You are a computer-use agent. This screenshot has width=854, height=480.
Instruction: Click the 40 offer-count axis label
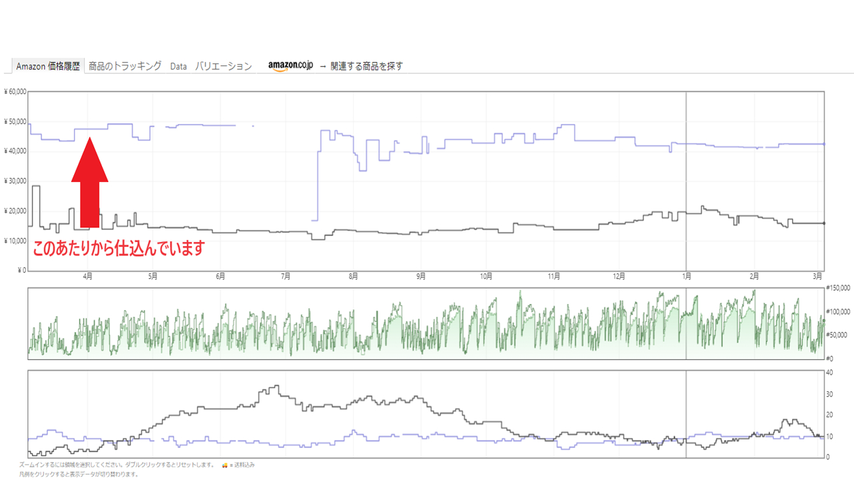tap(830, 373)
